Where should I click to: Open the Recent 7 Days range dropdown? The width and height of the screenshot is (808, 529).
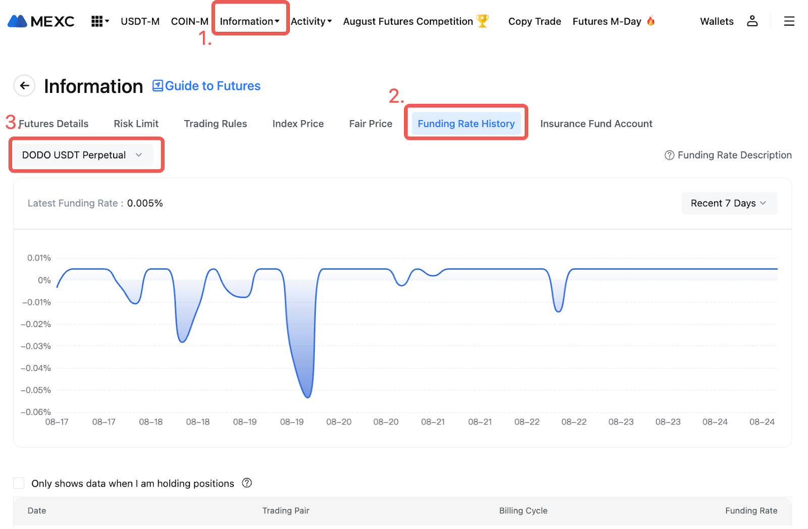[x=729, y=203]
